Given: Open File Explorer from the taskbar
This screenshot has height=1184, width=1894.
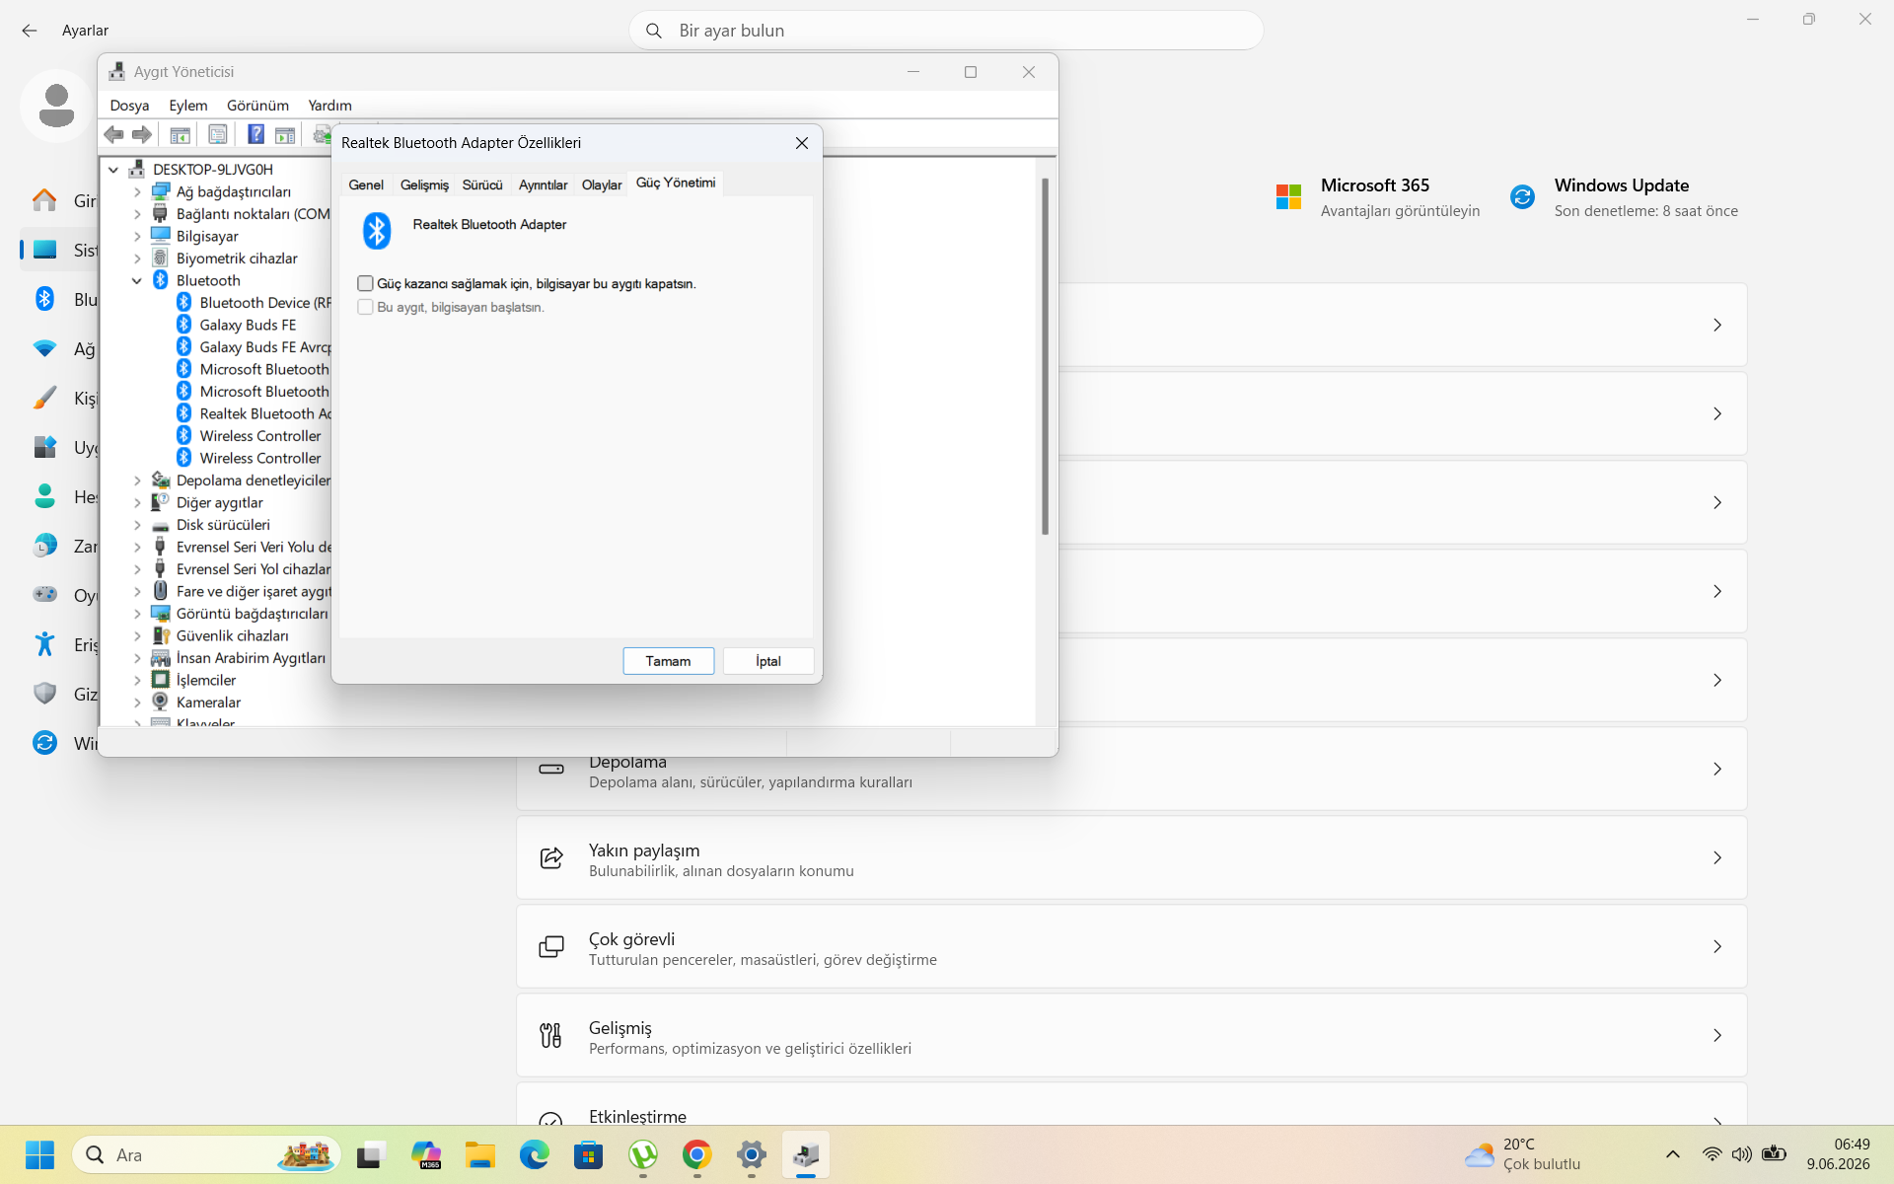Looking at the screenshot, I should click(x=480, y=1154).
